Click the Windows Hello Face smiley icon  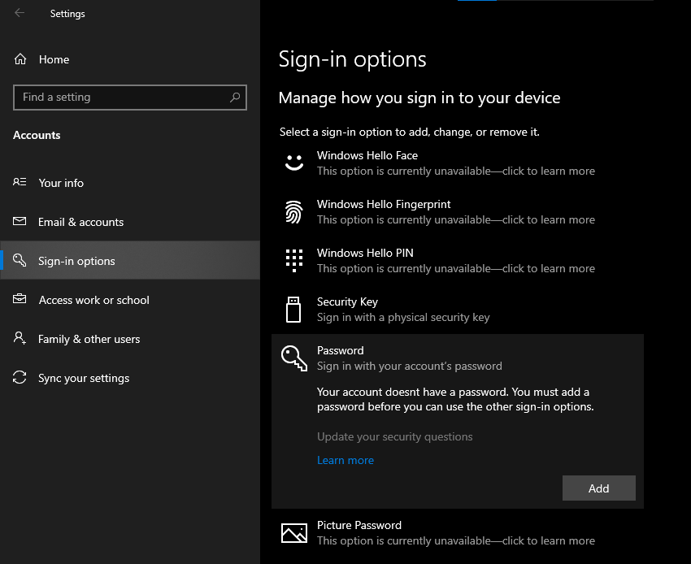coord(293,163)
